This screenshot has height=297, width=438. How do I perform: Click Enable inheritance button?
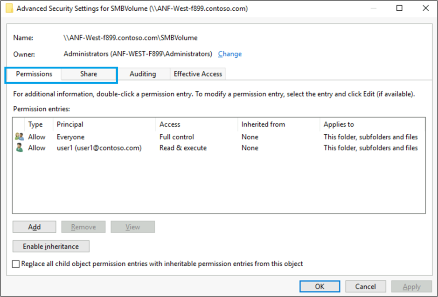[x=51, y=247]
